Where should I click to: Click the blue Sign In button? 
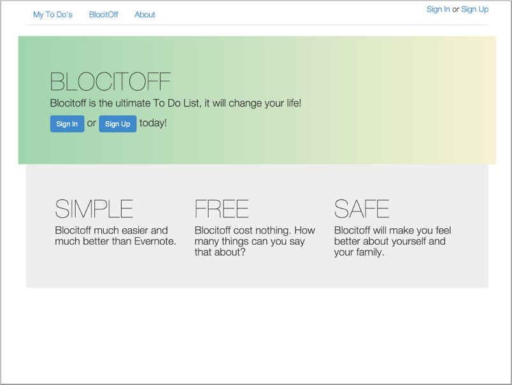click(67, 124)
